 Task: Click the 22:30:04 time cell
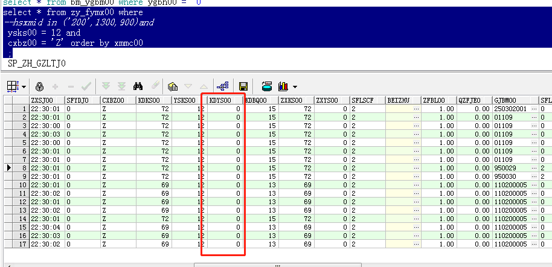47,227
